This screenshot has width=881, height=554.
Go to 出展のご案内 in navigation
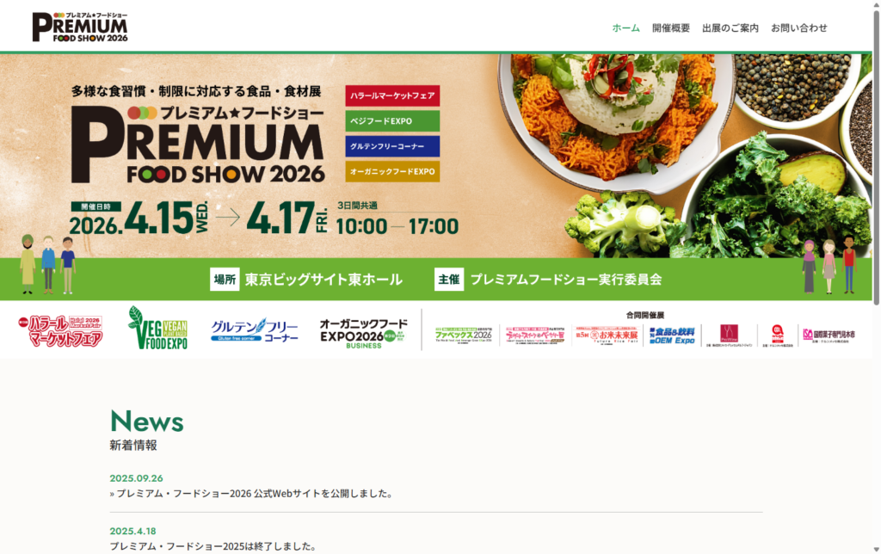[730, 28]
